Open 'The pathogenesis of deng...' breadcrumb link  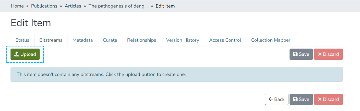click(x=118, y=6)
